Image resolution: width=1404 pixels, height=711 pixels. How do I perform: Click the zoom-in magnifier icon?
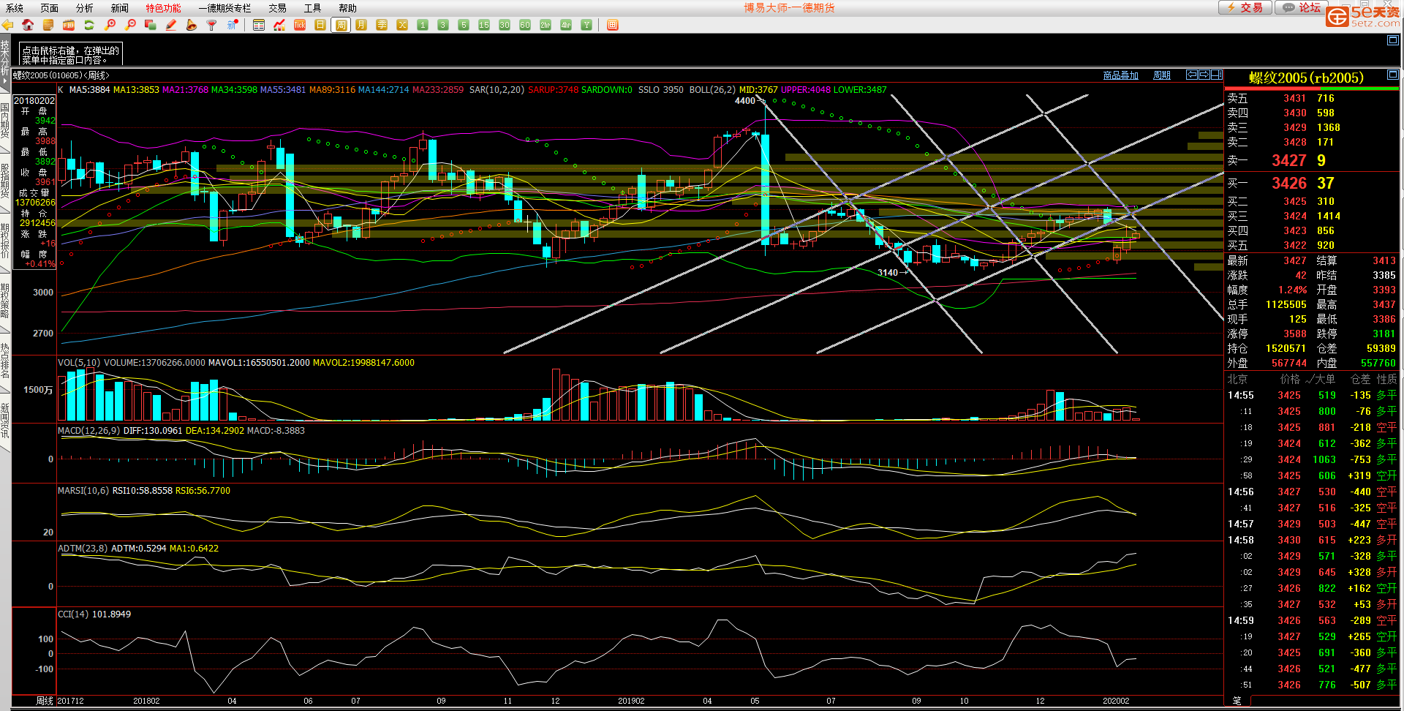pos(110,25)
